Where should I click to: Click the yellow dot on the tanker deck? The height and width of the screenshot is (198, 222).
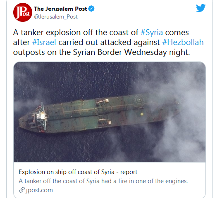coord(142,114)
